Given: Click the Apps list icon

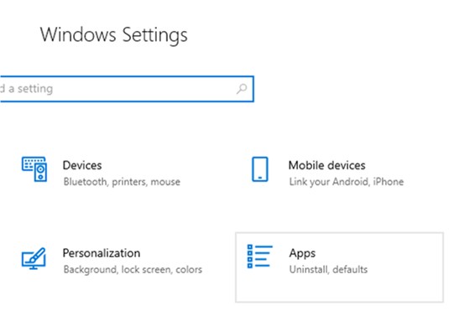Looking at the screenshot, I should (259, 256).
